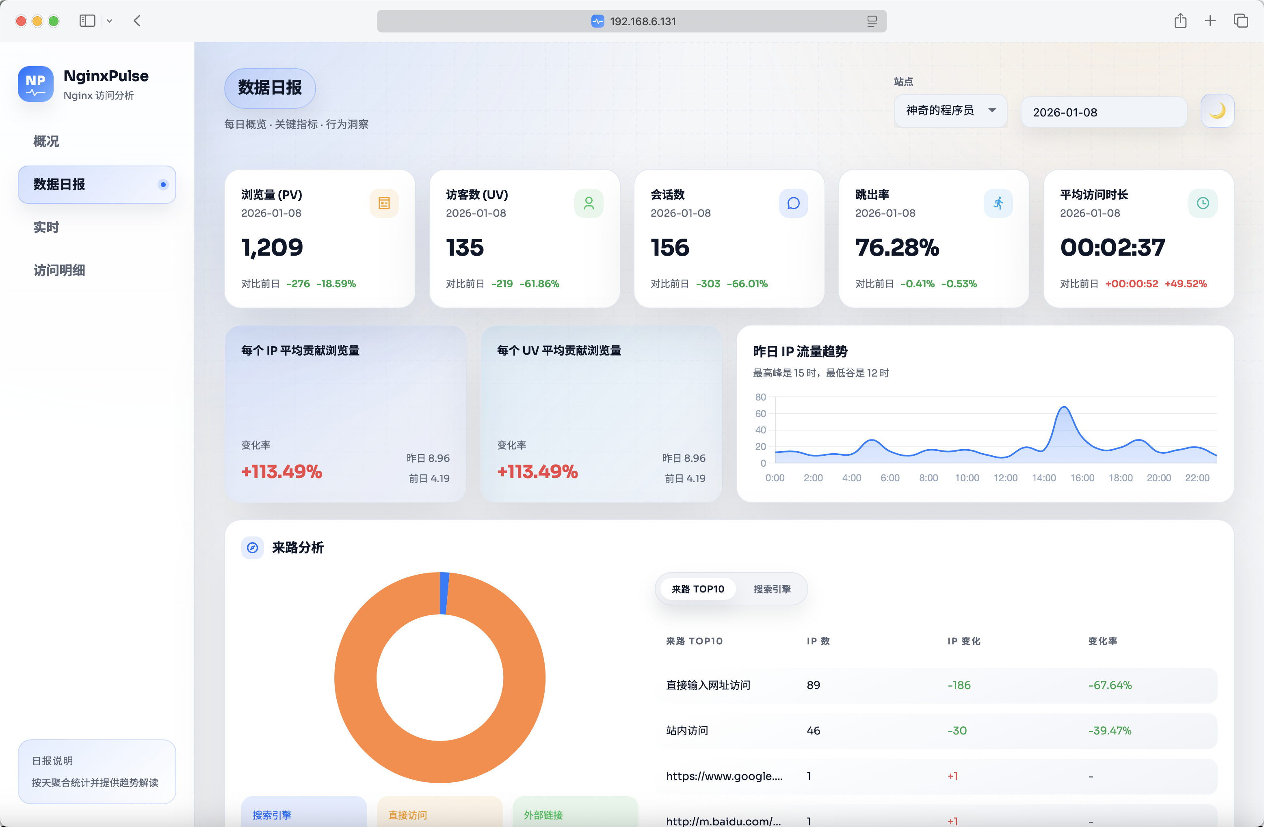
Task: Click the https://www.google referrer row
Action: [x=724, y=776]
